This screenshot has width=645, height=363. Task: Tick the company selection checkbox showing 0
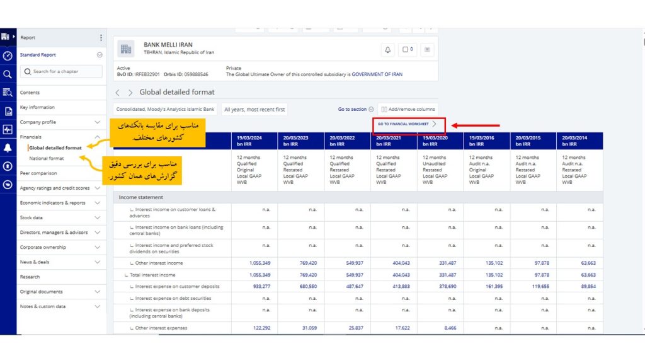coord(408,49)
